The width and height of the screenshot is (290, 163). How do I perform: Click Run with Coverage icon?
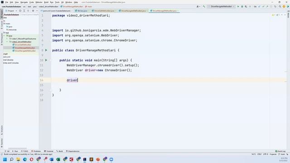click(246, 6)
